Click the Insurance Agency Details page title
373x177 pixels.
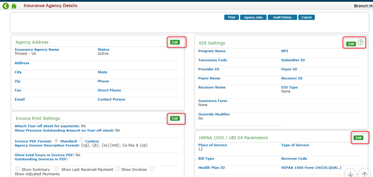[x=50, y=6]
